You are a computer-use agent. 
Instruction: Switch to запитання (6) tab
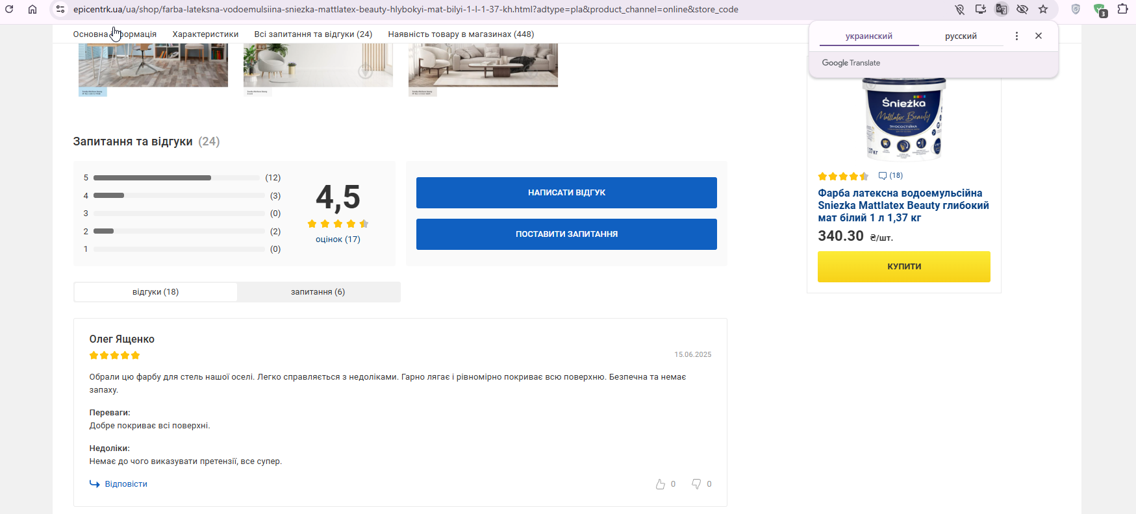(x=318, y=292)
